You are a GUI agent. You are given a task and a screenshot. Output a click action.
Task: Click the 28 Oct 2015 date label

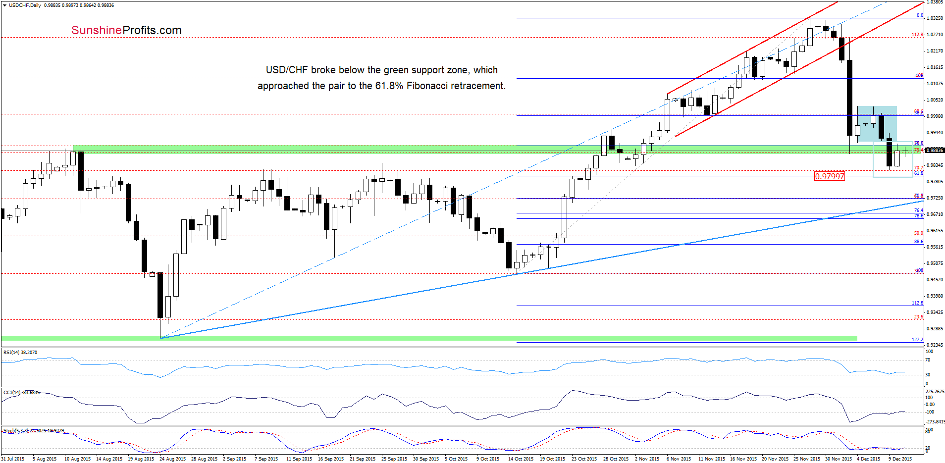(616, 459)
